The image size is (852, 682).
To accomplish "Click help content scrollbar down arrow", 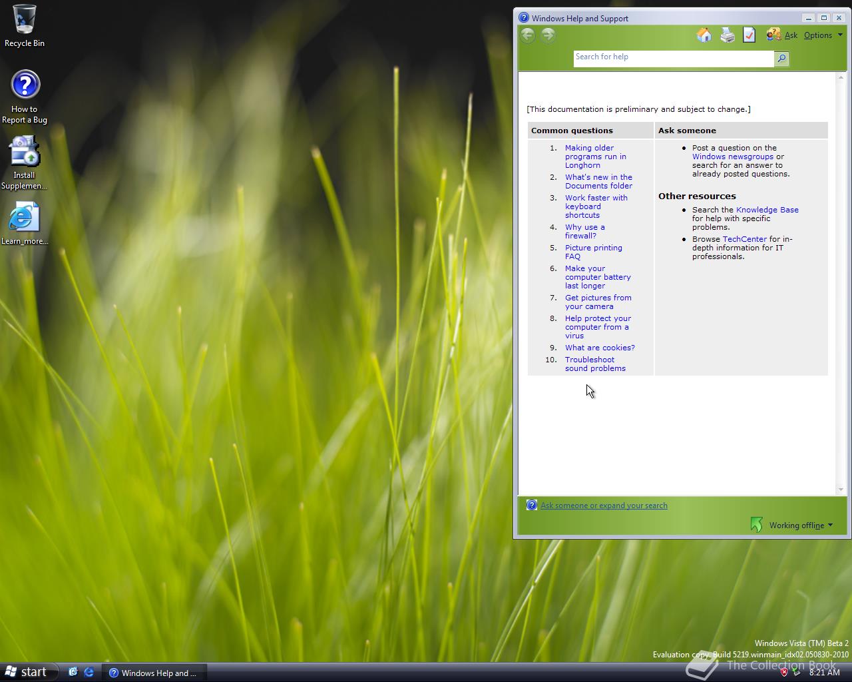I will [x=840, y=490].
